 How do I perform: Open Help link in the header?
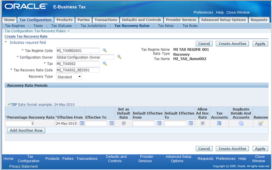coord(220,12)
